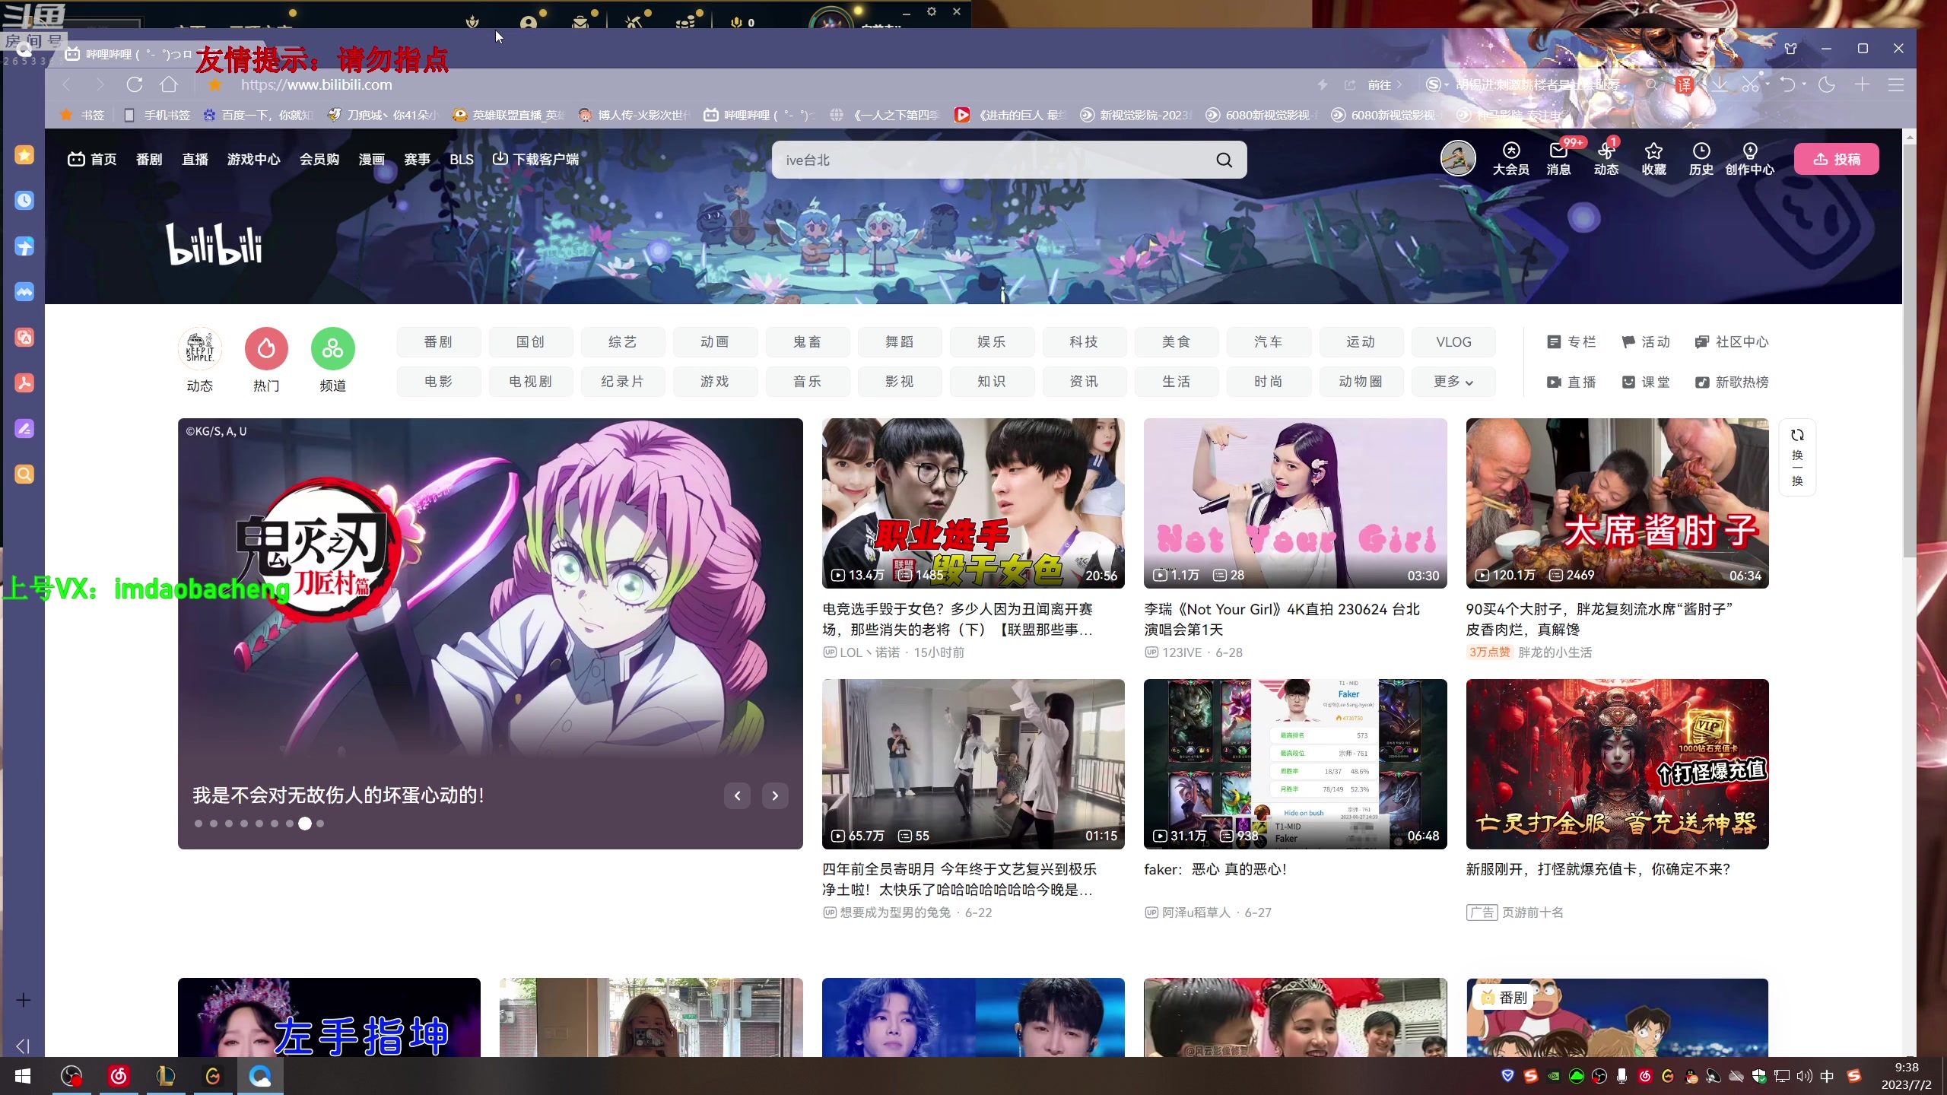Click the search magnifier icon in Bilibili search box
This screenshot has width=1947, height=1095.
point(1224,160)
